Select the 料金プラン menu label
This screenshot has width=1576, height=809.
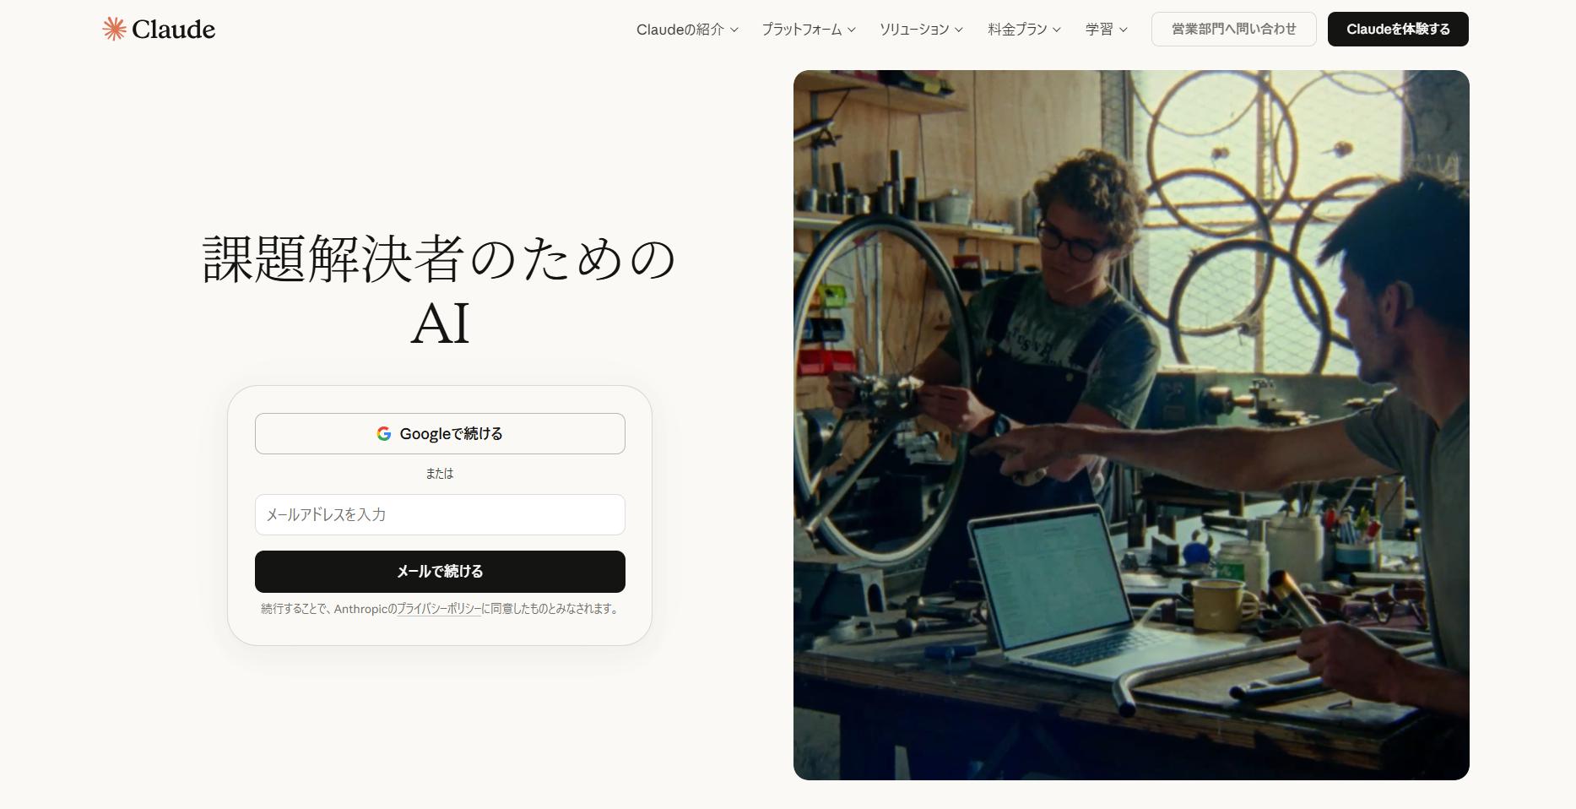coord(1017,30)
